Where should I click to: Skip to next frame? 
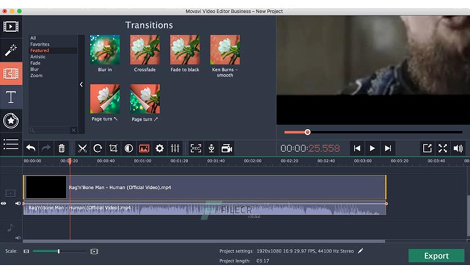pos(388,148)
